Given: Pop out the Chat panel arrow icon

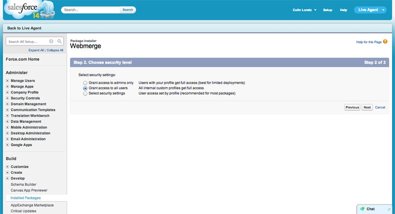Looking at the screenshot, I should tap(389, 209).
